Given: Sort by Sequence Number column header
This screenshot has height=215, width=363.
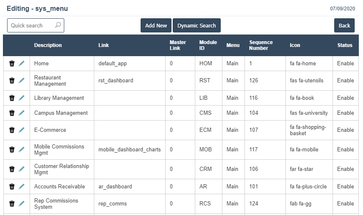Looking at the screenshot, I should tap(261, 45).
